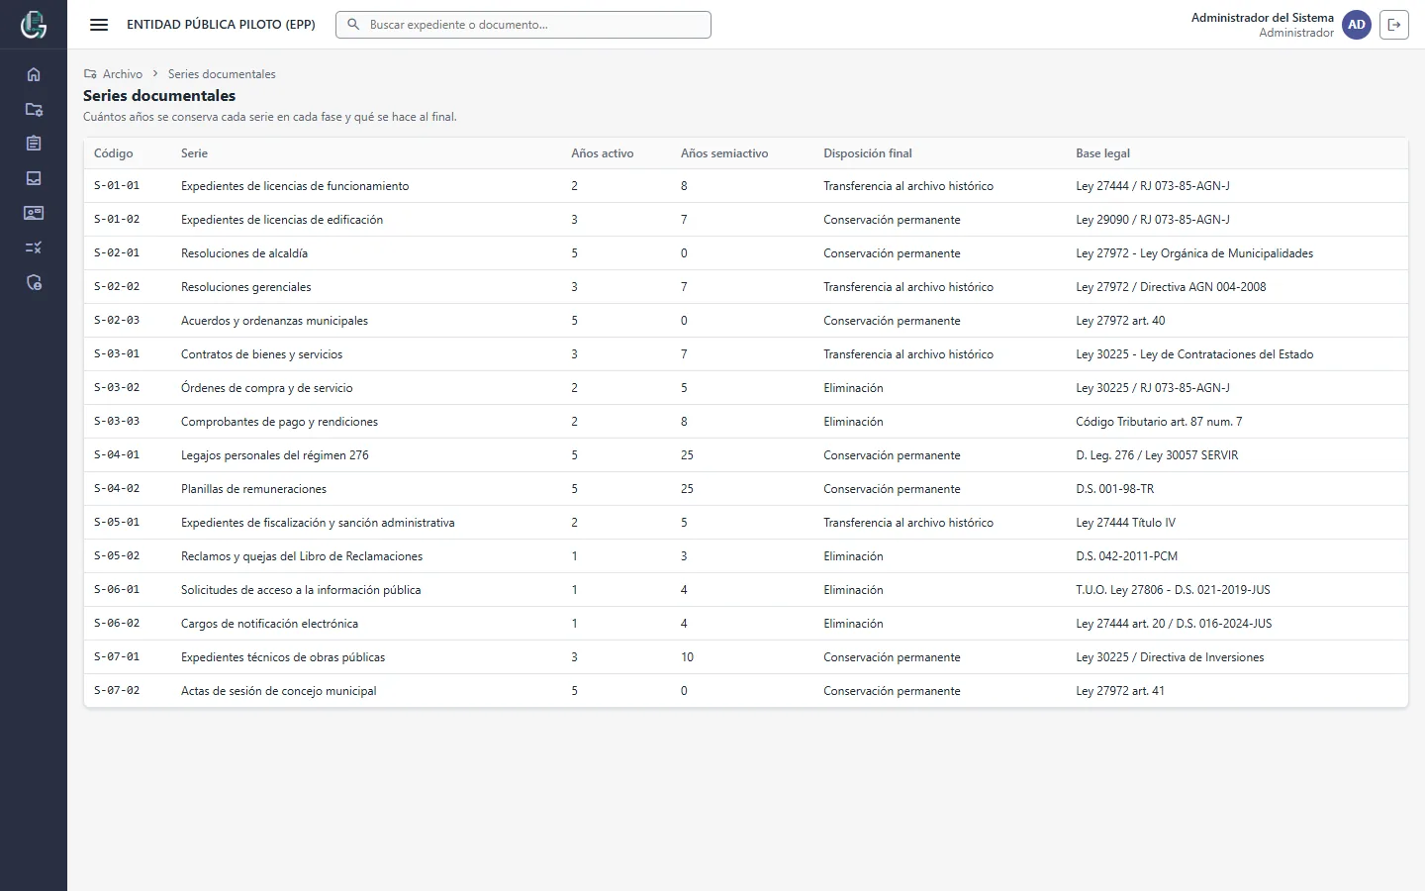The width and height of the screenshot is (1425, 891).
Task: Click the application logo at the top left
Action: (34, 25)
